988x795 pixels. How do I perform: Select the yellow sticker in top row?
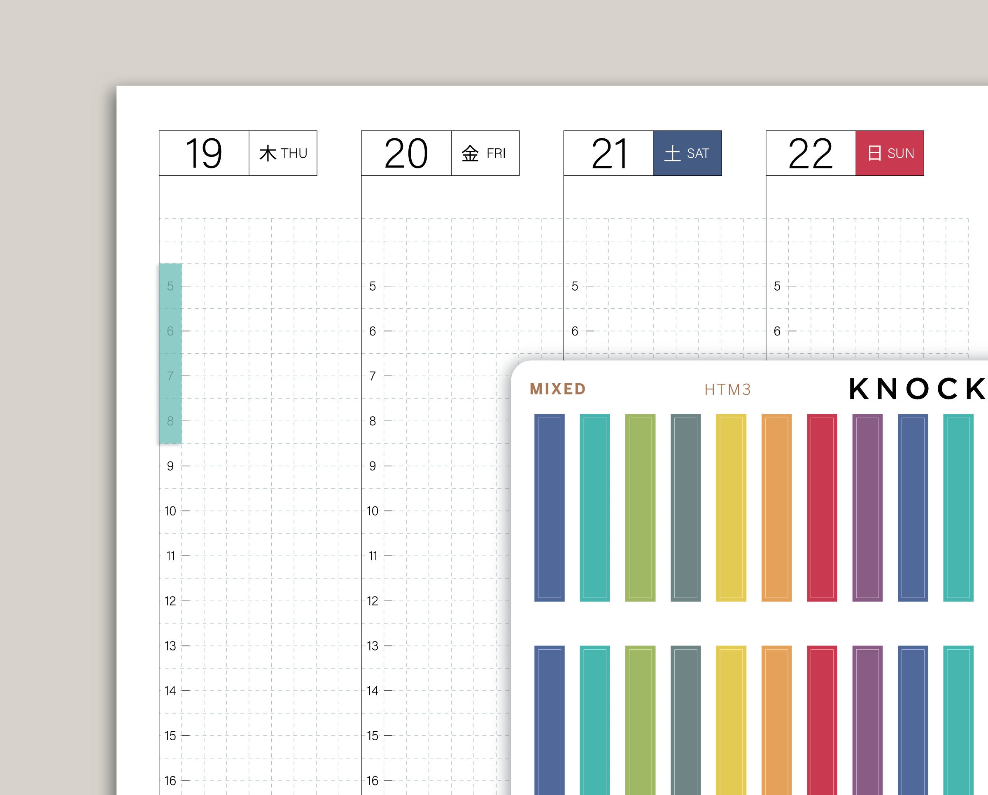[731, 507]
